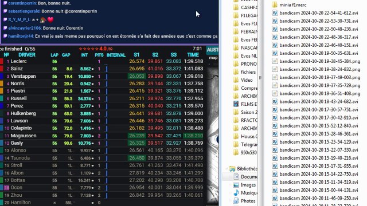Click the chat badge icon beside hamiltonjr44
This screenshot has height=206, width=367.
5,36
